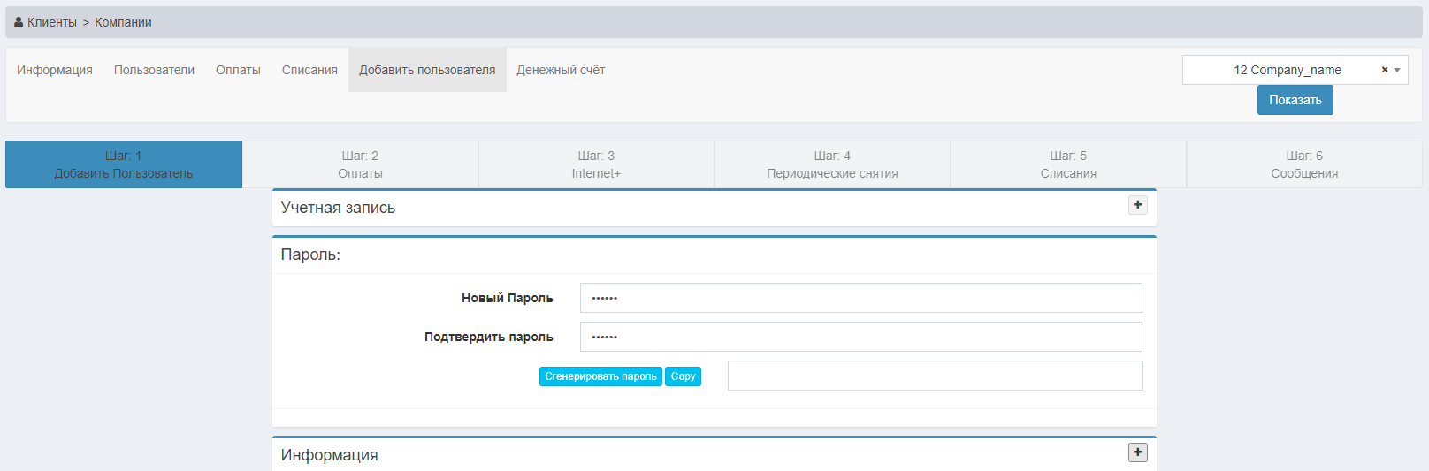The height and width of the screenshot is (471, 1429).
Task: Jump to Шаг 3 Internet+ step
Action: [x=596, y=164]
